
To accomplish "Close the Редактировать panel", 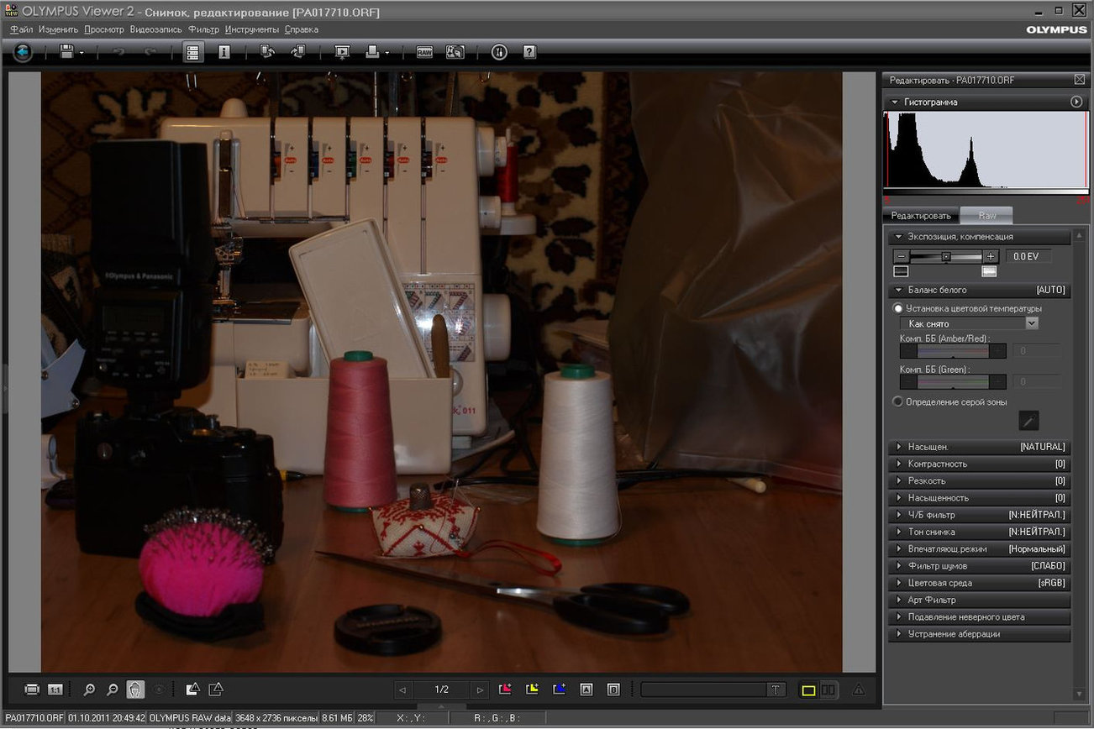I will click(x=1080, y=80).
